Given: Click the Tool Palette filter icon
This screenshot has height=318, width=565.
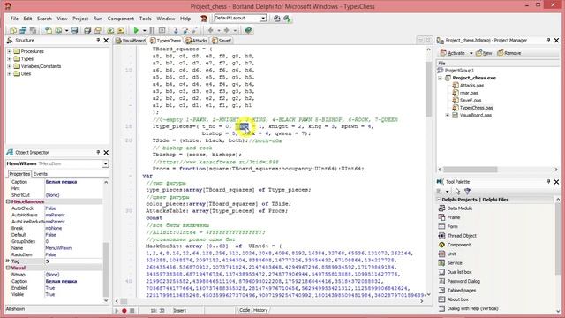Looking at the screenshot, I should (467, 191).
